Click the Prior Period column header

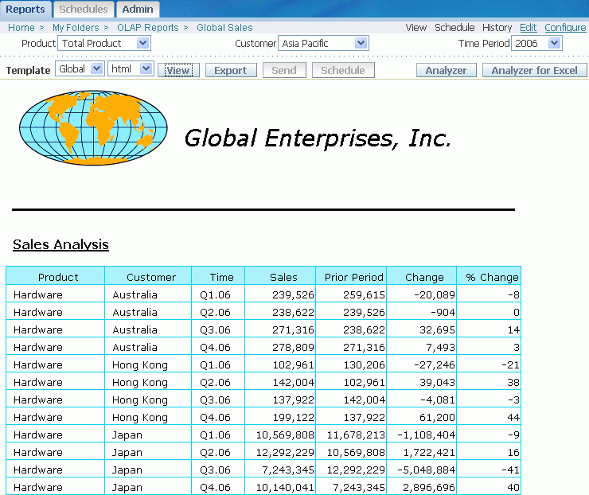pyautogui.click(x=351, y=277)
